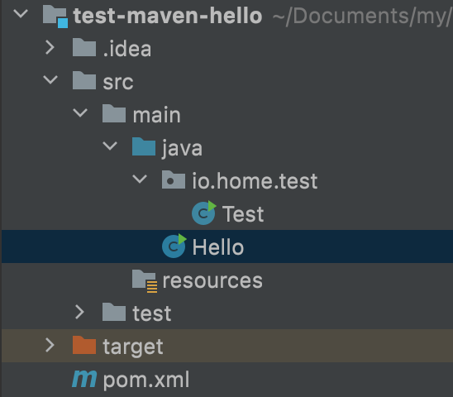This screenshot has width=453, height=397.
Task: Click the Maven pom.xml icon
Action: (84, 379)
